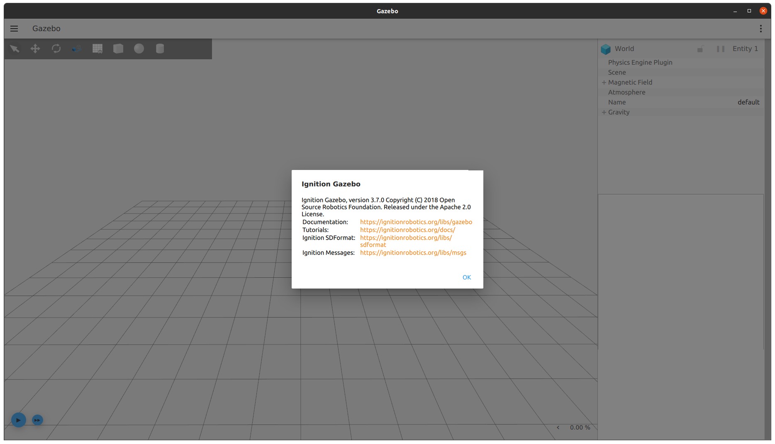This screenshot has width=775, height=444.
Task: Choose the Select mode arrow tool
Action: tap(15, 49)
